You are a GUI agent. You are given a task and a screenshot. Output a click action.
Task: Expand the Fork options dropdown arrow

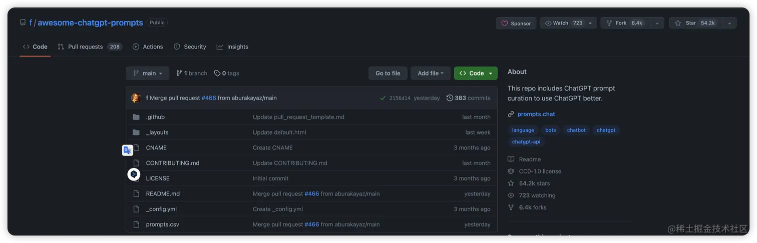click(657, 23)
